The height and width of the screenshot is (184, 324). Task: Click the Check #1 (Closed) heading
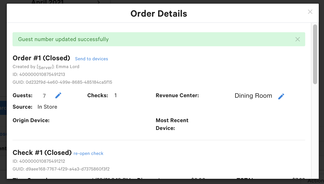point(42,153)
